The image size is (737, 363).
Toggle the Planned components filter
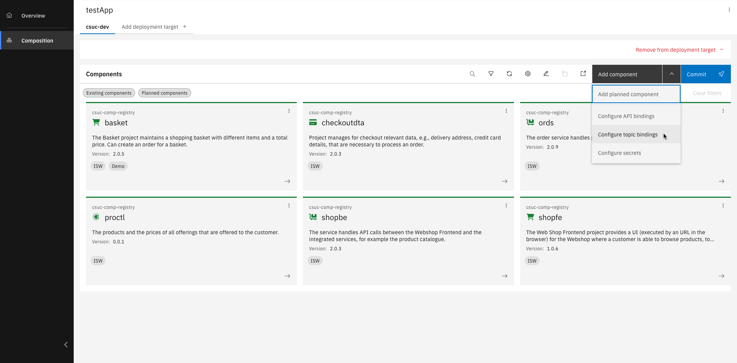pyautogui.click(x=164, y=93)
